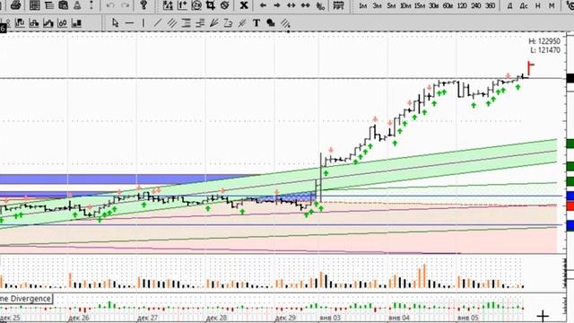Screen dimensions: 574x323
Task: Click the scroll chart right arrow
Action: point(277,5)
